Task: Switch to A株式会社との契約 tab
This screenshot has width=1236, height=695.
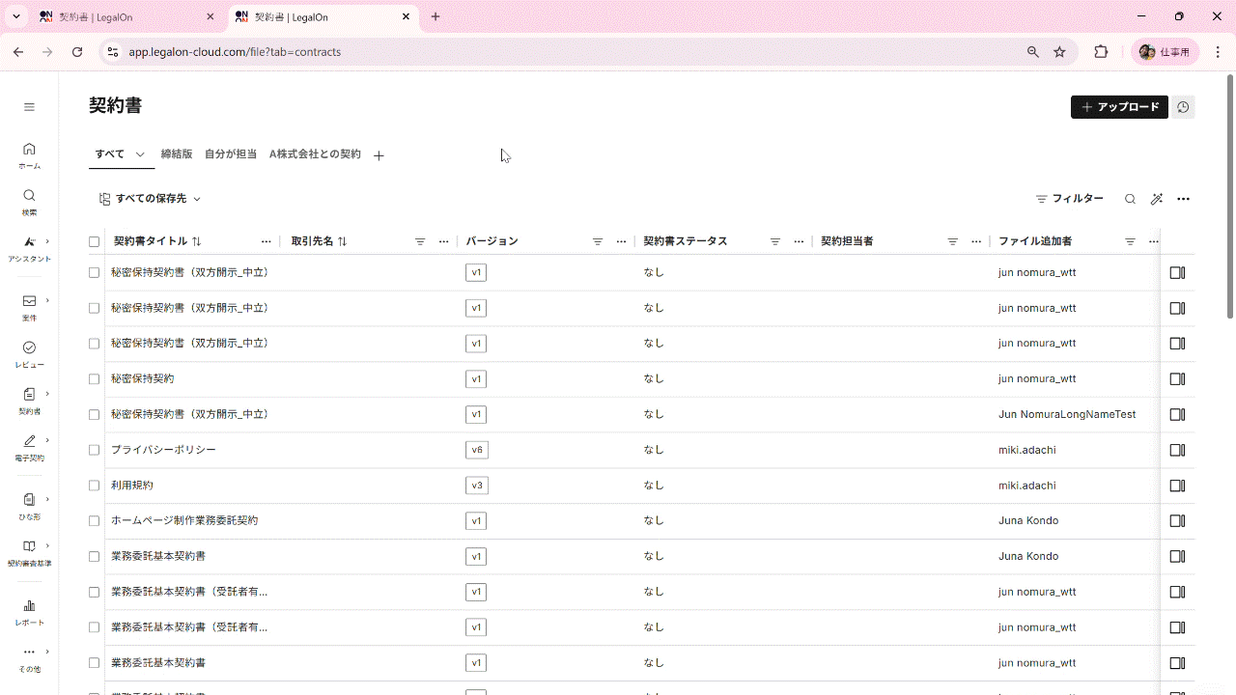Action: click(x=315, y=154)
